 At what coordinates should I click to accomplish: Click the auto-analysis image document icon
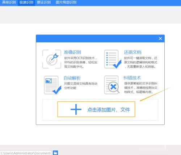point(52,85)
